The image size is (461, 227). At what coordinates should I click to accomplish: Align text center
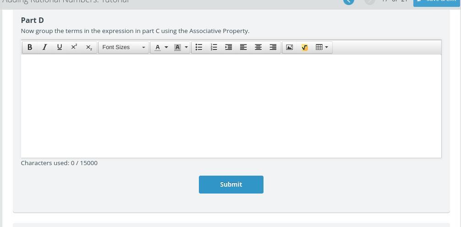[258, 47]
